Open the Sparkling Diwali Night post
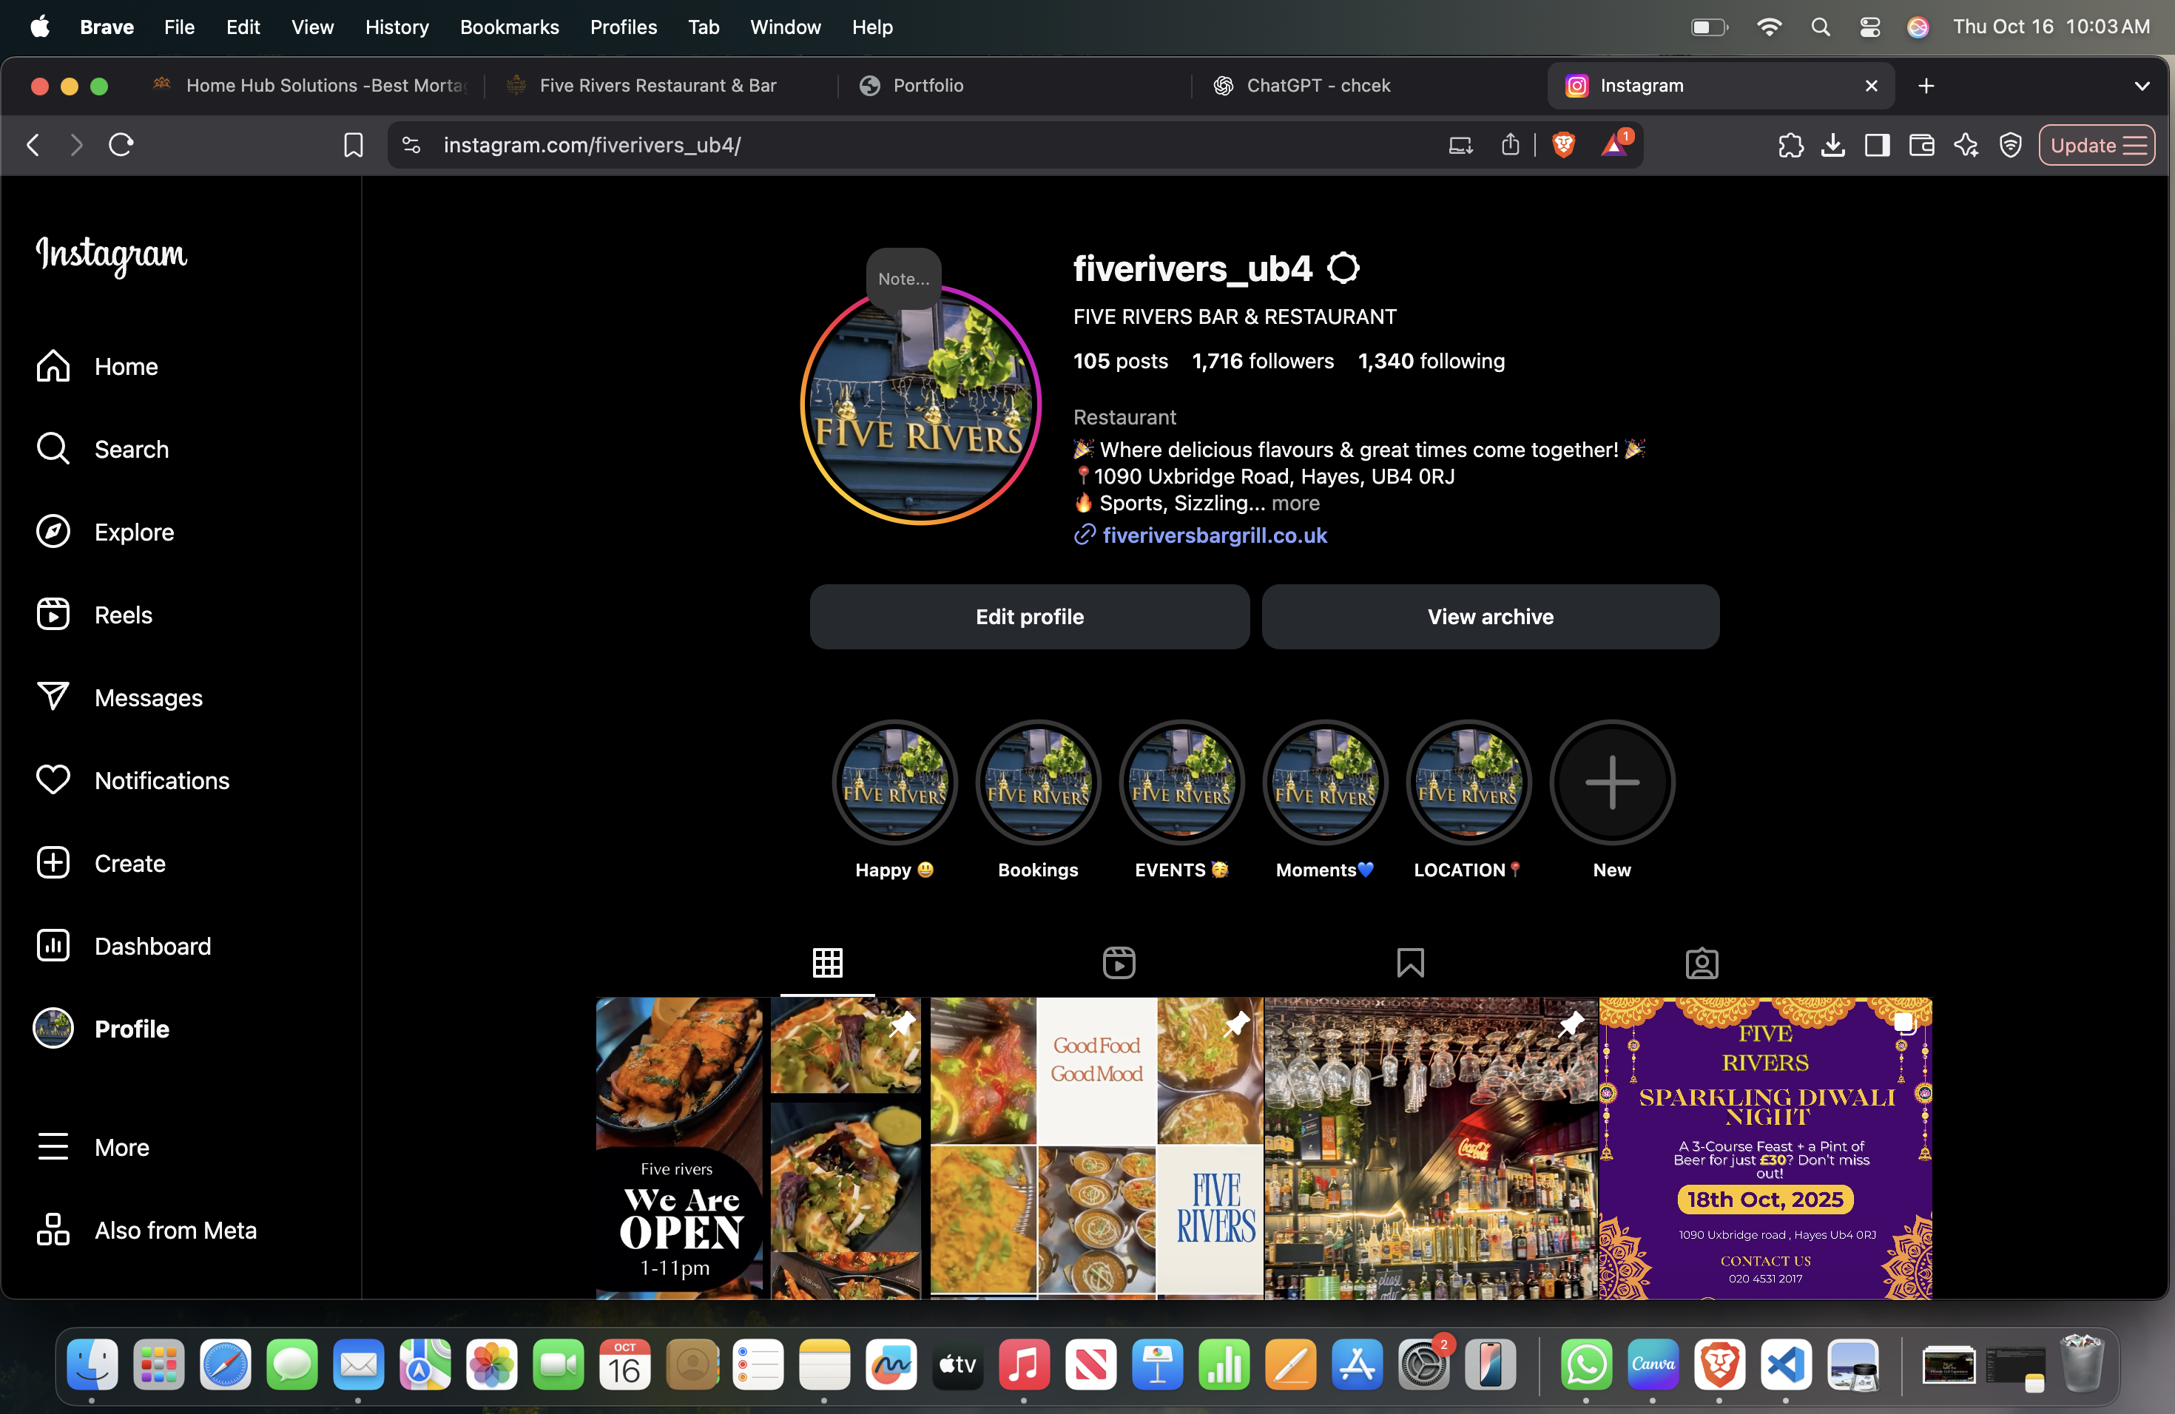 [1764, 1149]
